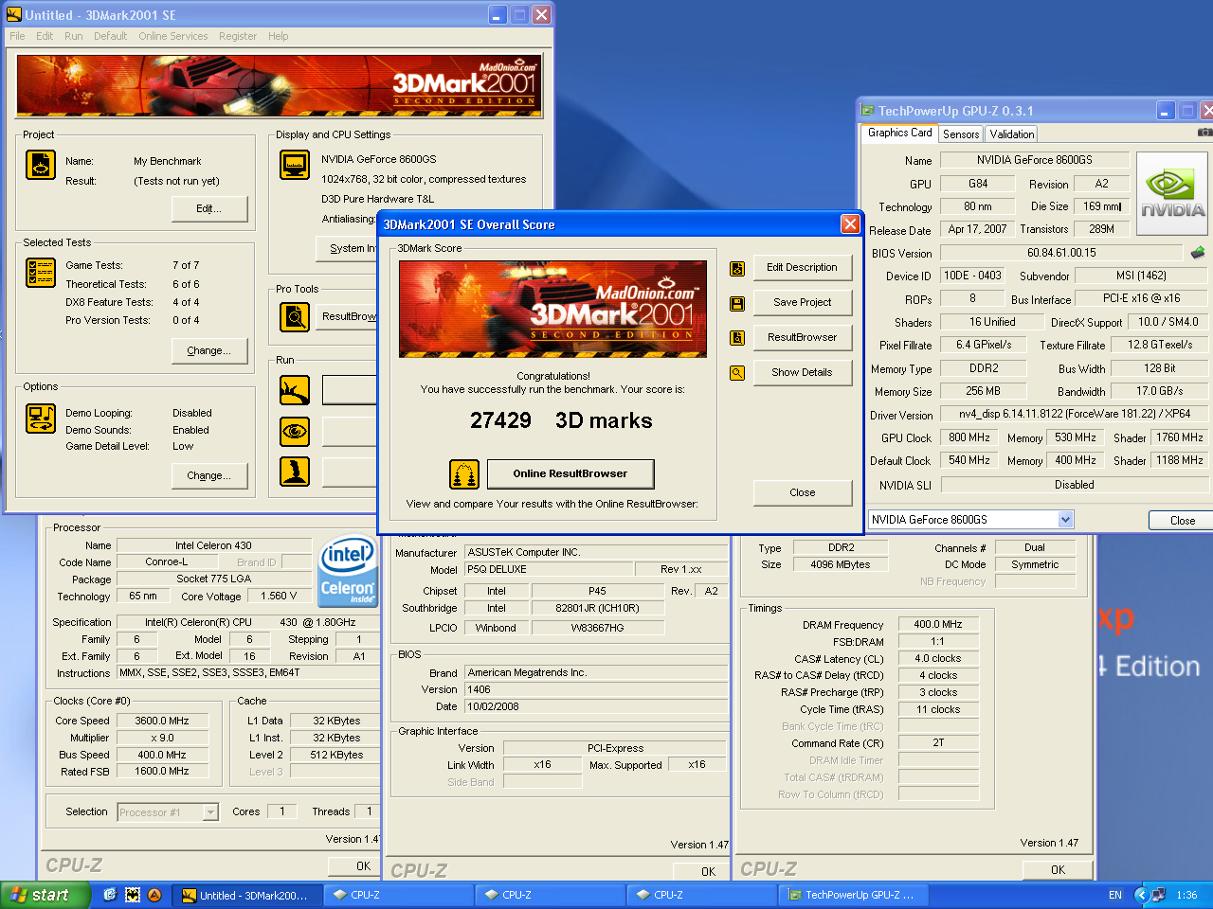Click the Edit button in Project section
The height and width of the screenshot is (909, 1213).
point(209,208)
